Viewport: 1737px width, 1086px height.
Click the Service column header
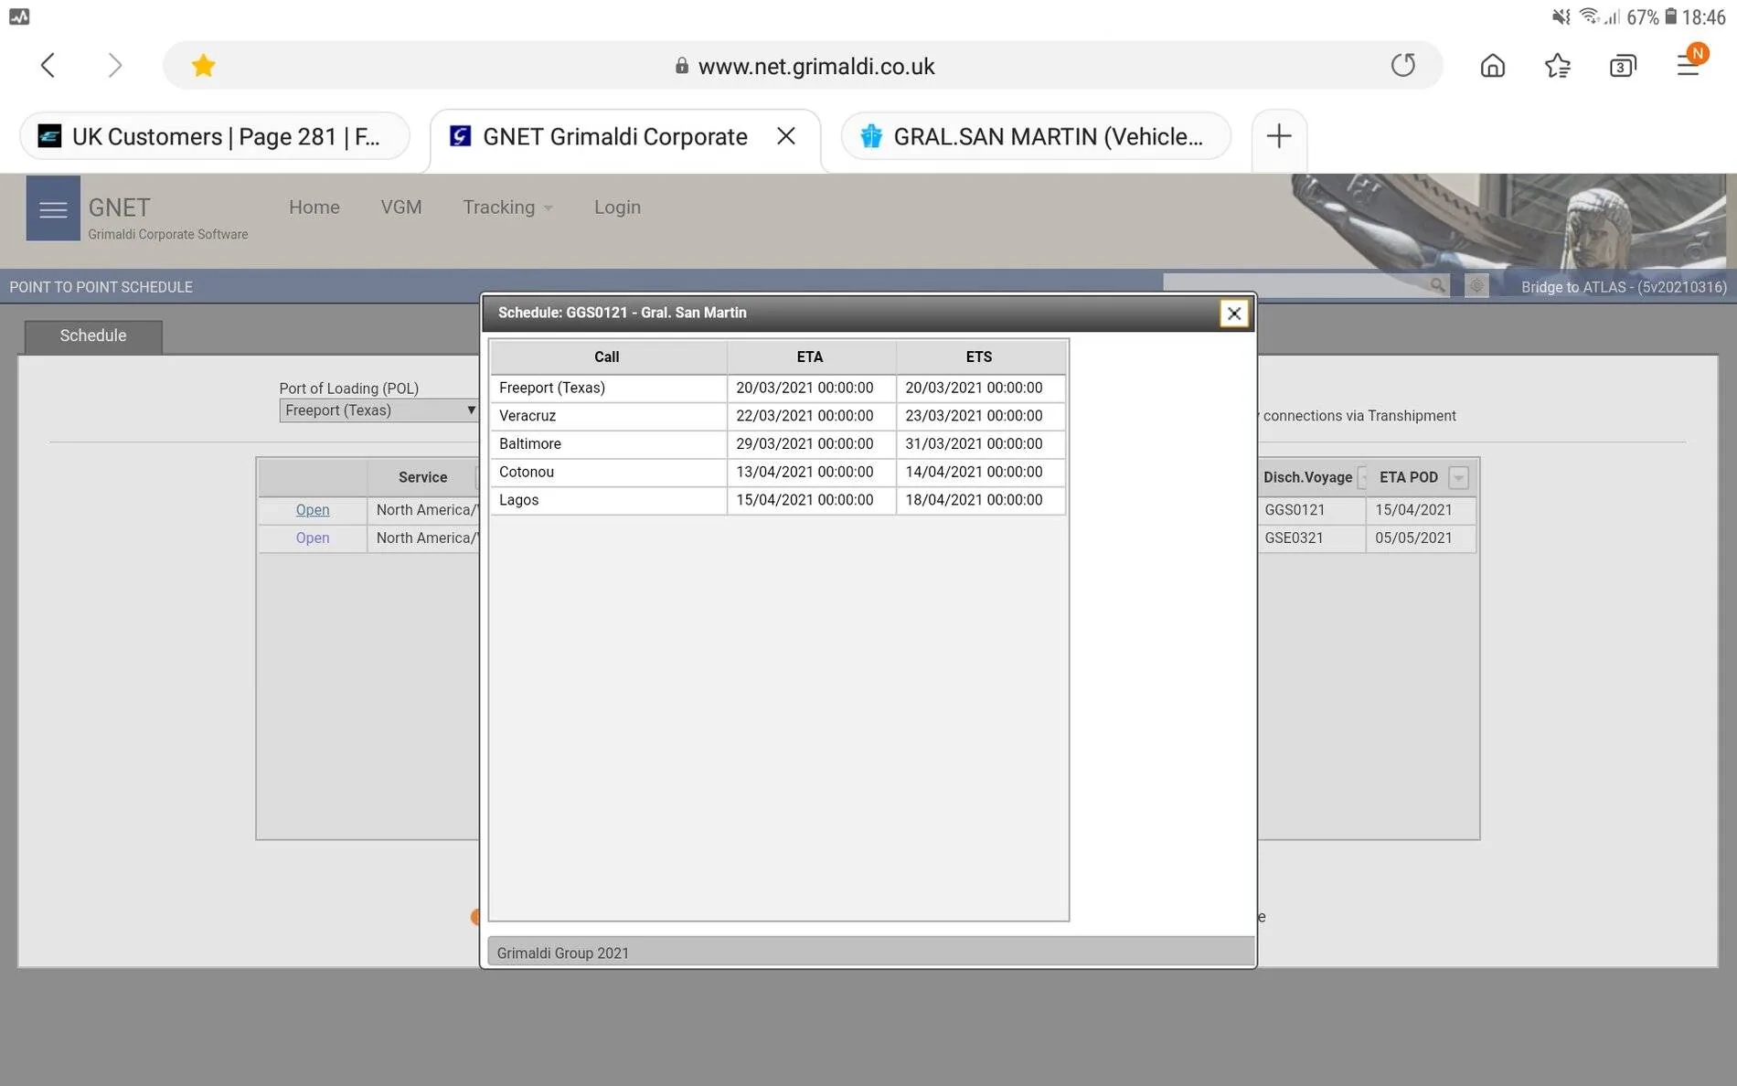pos(422,477)
